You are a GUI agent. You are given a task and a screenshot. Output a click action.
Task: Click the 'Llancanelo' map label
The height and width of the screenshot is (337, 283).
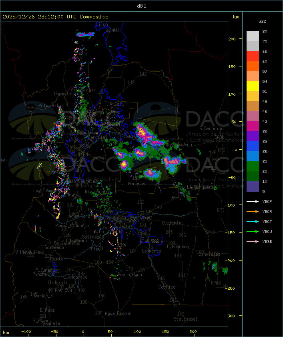75,277
